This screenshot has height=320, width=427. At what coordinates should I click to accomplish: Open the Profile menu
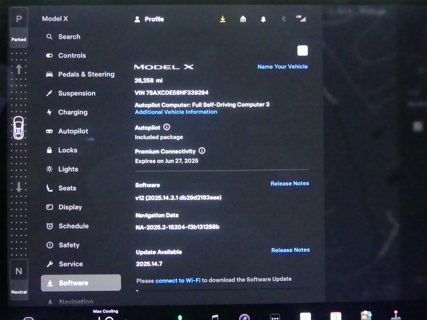(x=149, y=19)
